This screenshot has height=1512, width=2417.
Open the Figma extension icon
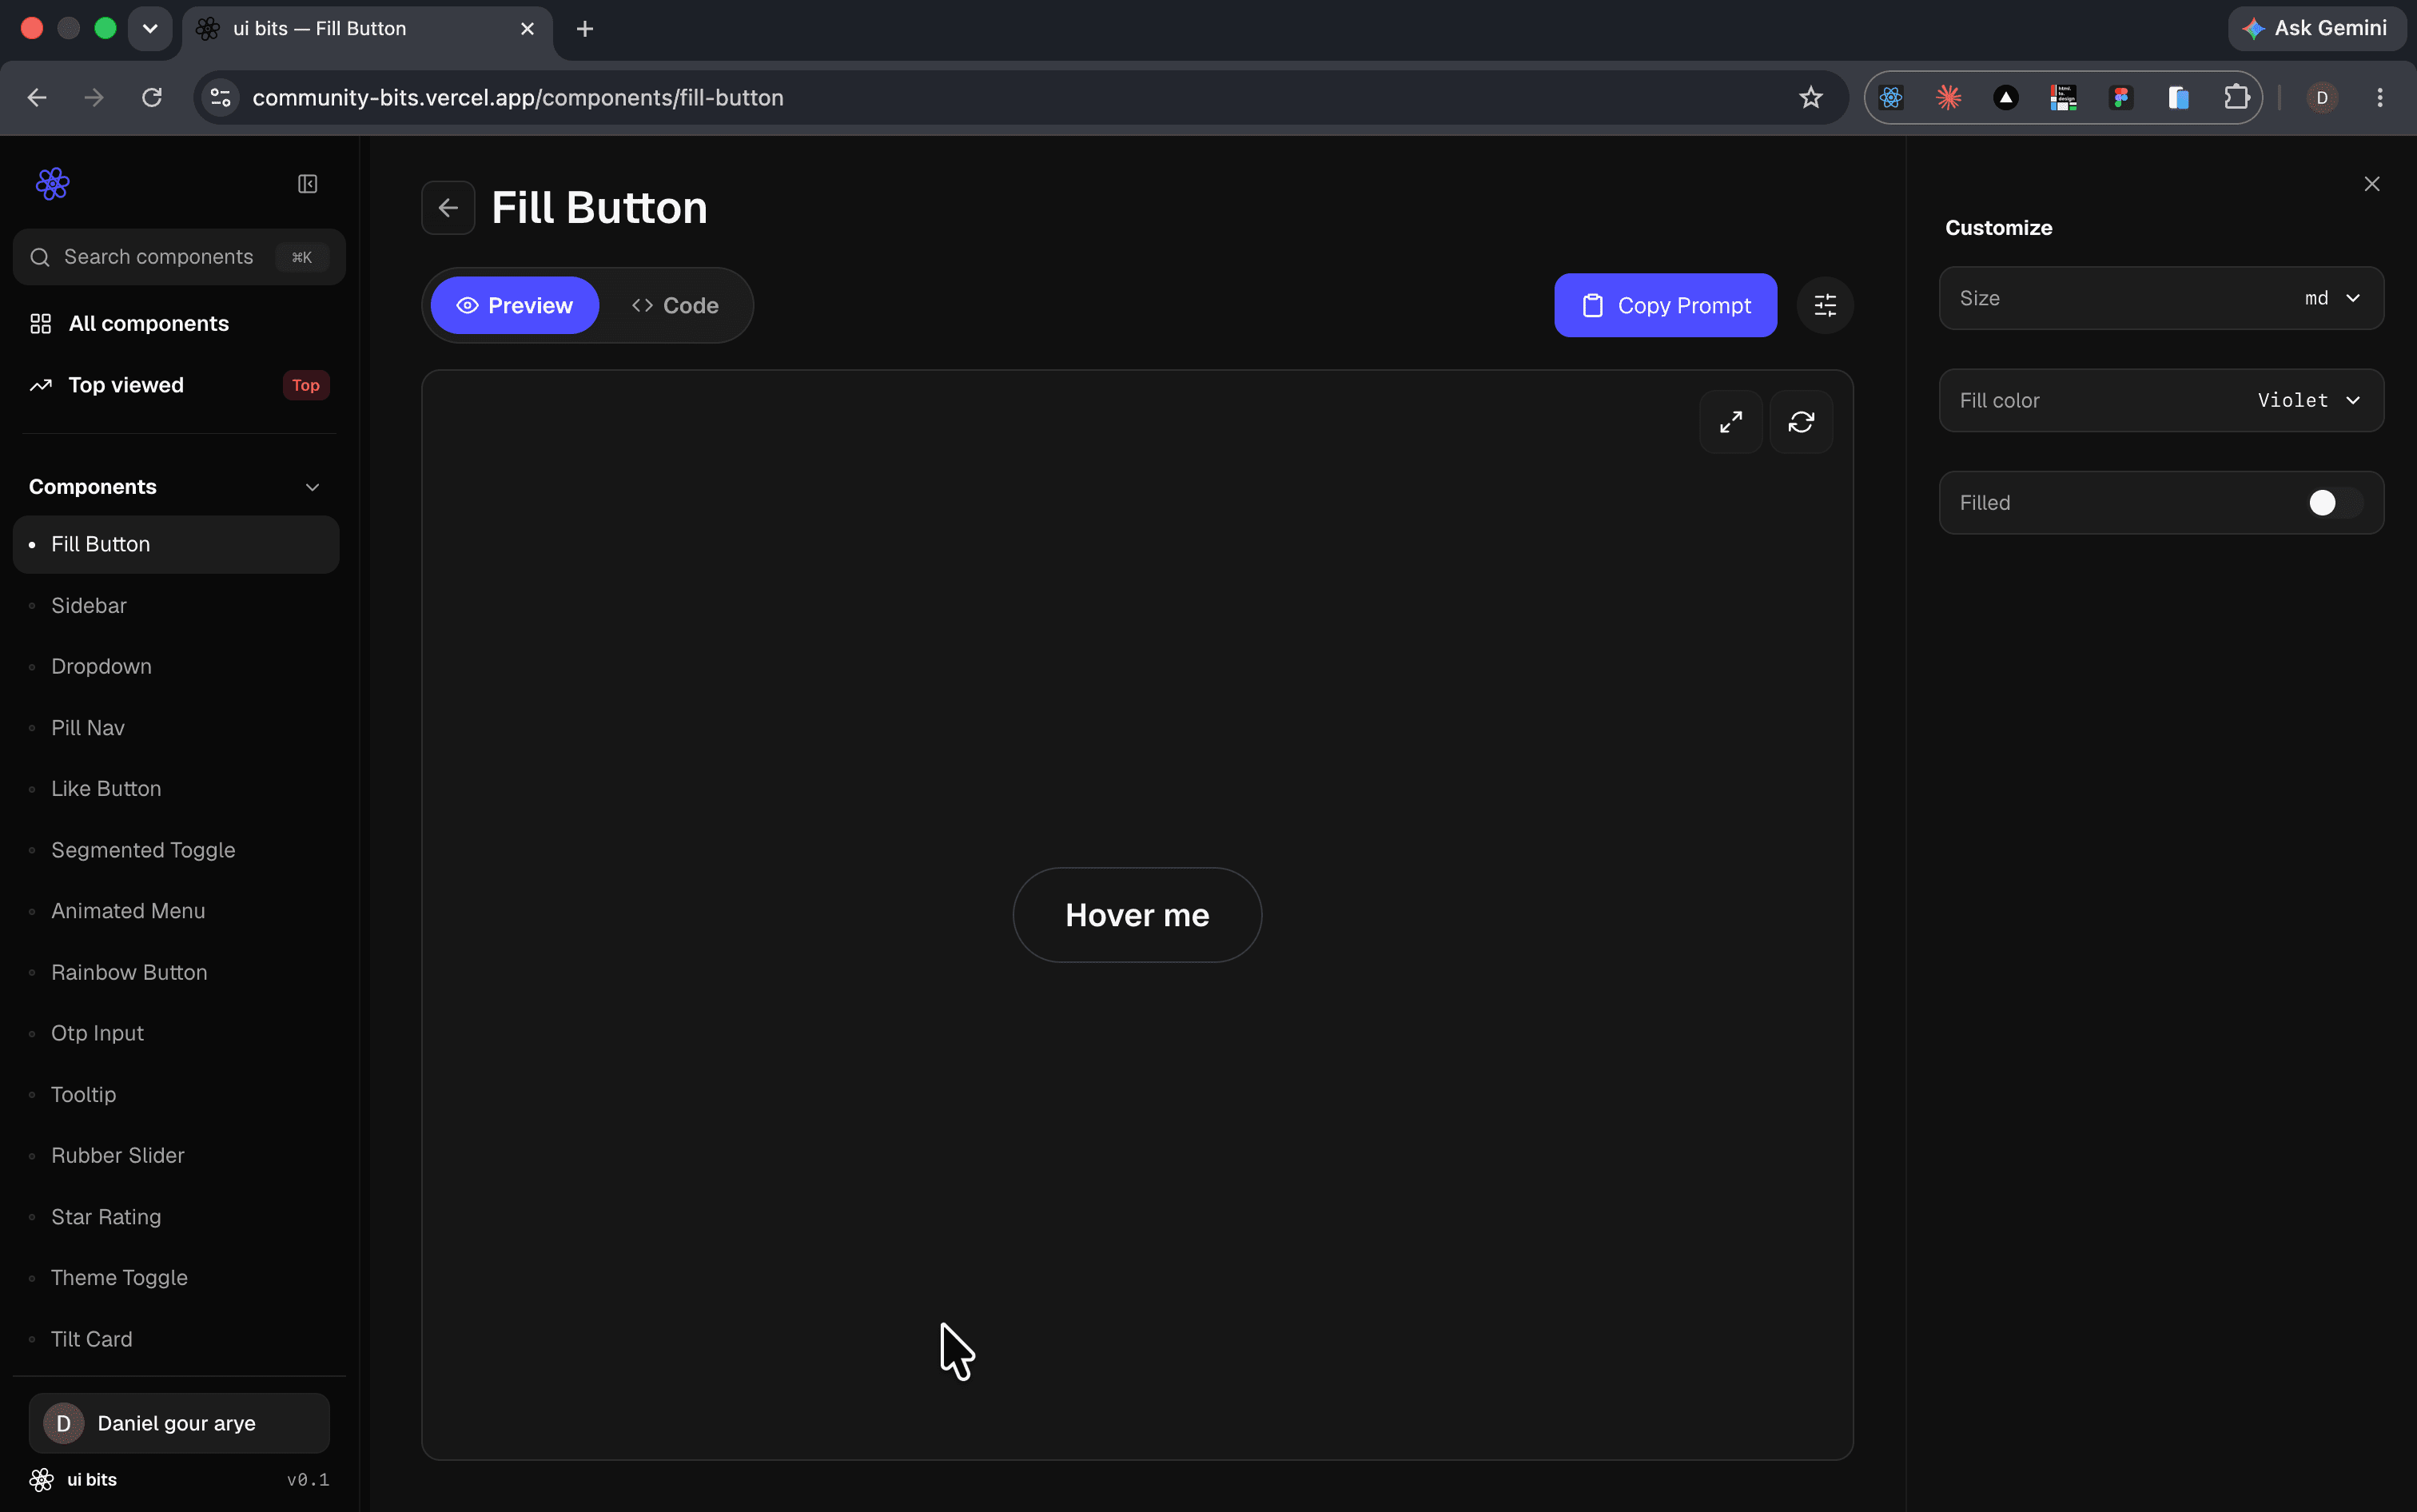click(2120, 98)
